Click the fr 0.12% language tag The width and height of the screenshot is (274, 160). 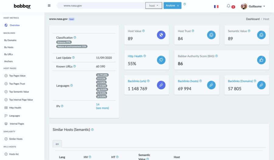pyautogui.click(x=101, y=79)
